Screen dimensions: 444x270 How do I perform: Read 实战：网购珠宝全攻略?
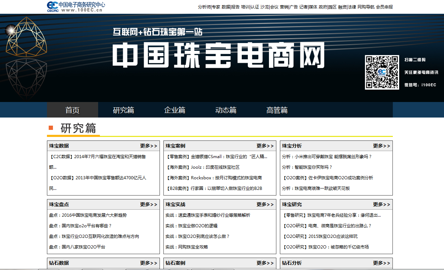187,247
